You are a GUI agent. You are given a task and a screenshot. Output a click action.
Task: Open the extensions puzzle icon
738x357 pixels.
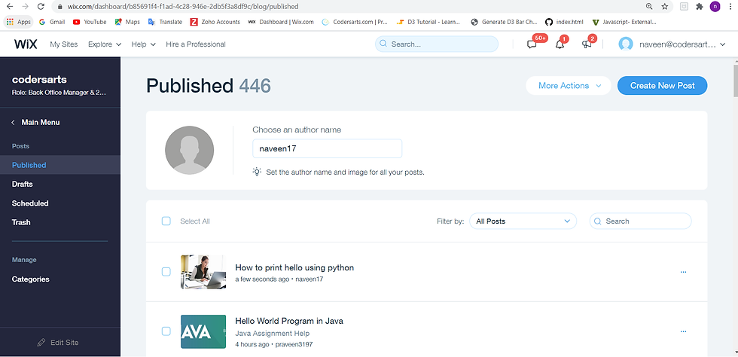coord(700,7)
